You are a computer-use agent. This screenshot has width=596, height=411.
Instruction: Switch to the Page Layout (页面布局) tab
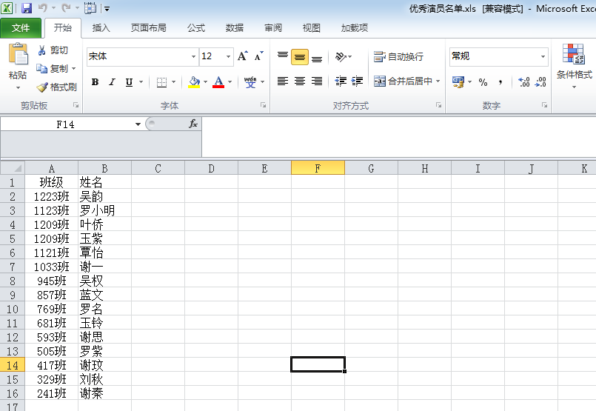tap(148, 27)
